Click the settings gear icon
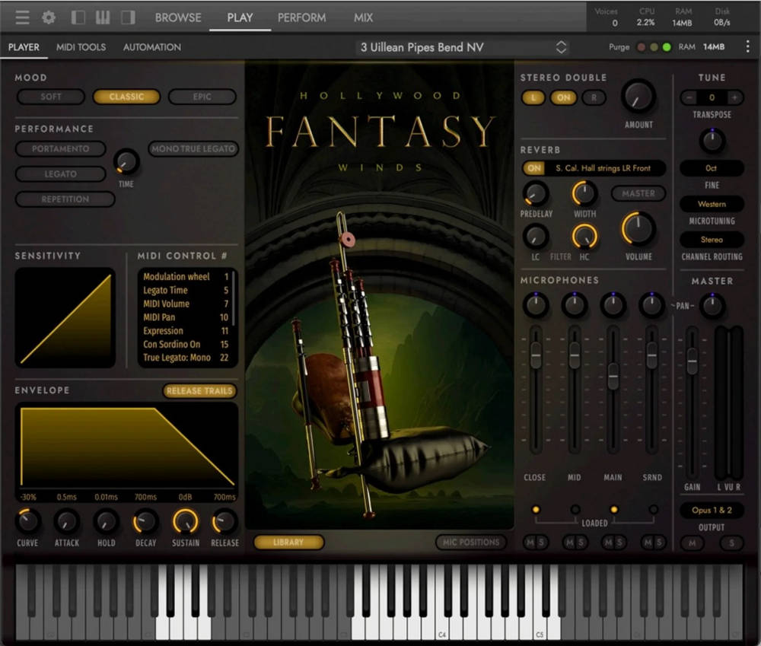This screenshot has height=646, width=761. (49, 17)
